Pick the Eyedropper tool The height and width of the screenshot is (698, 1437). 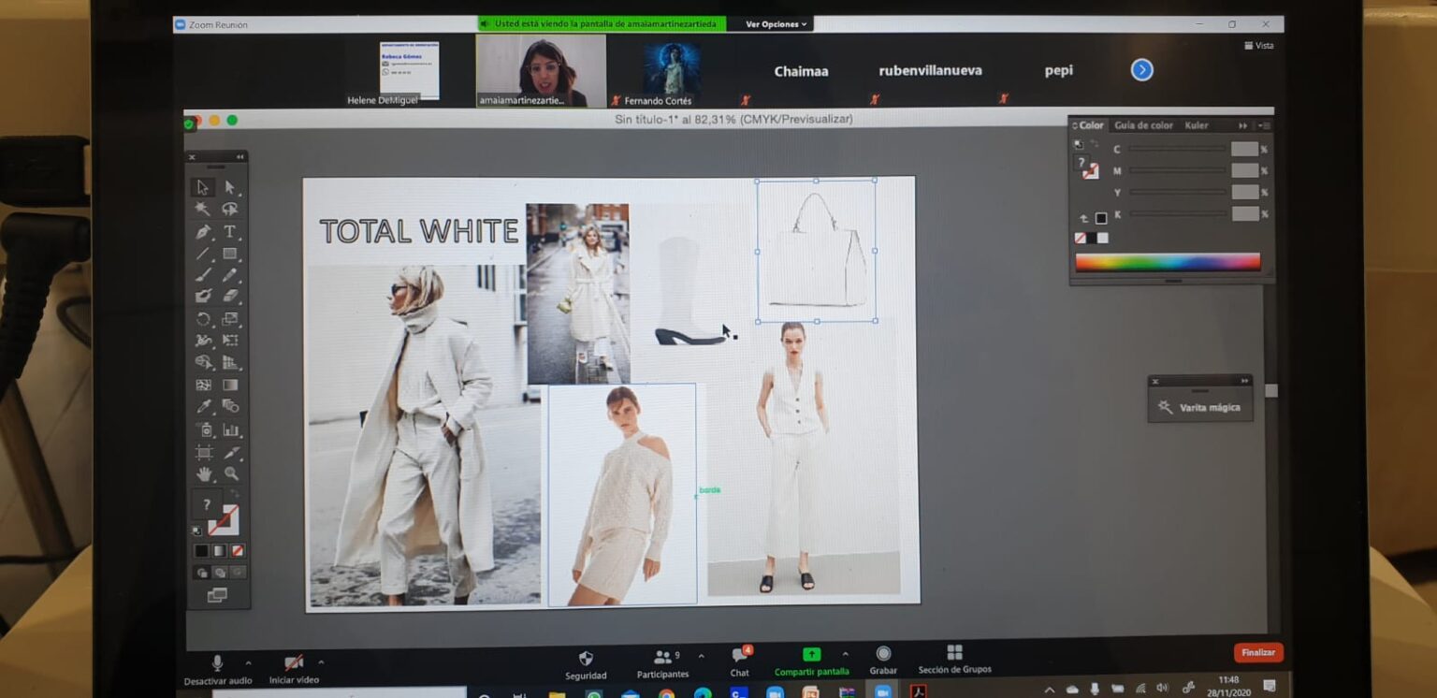[x=203, y=406]
